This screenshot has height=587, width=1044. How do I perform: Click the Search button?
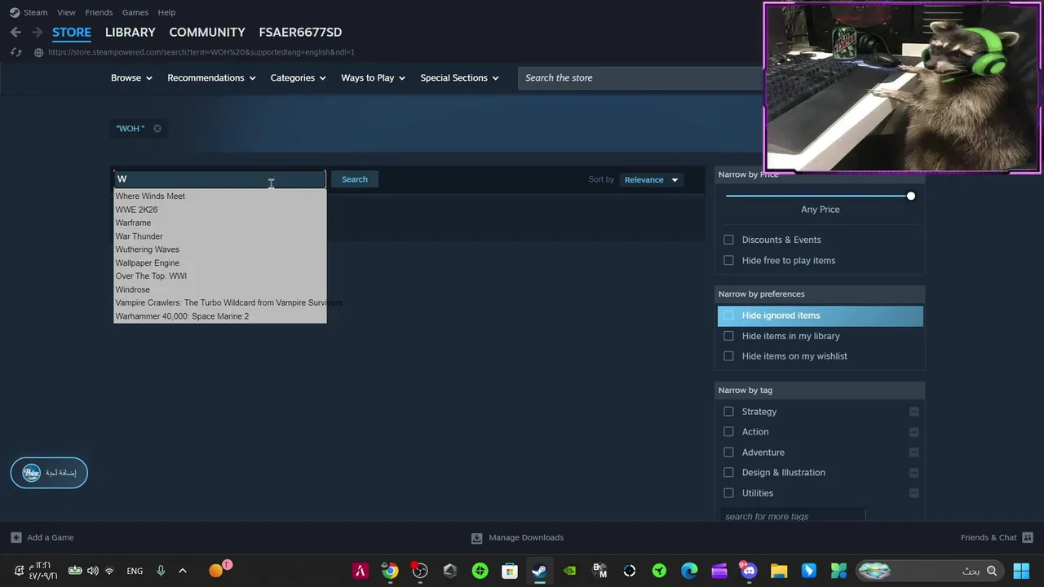click(x=355, y=179)
